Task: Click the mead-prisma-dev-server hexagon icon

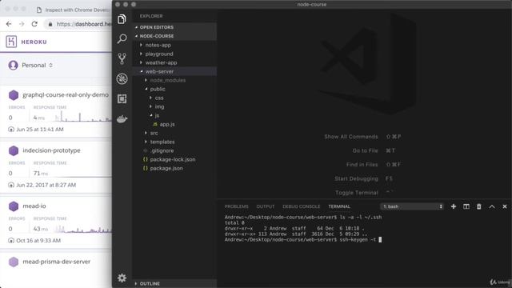Action: (x=14, y=262)
